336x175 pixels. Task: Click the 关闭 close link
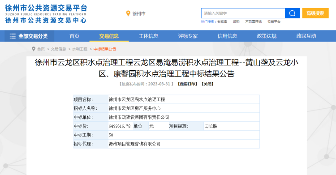(207, 84)
